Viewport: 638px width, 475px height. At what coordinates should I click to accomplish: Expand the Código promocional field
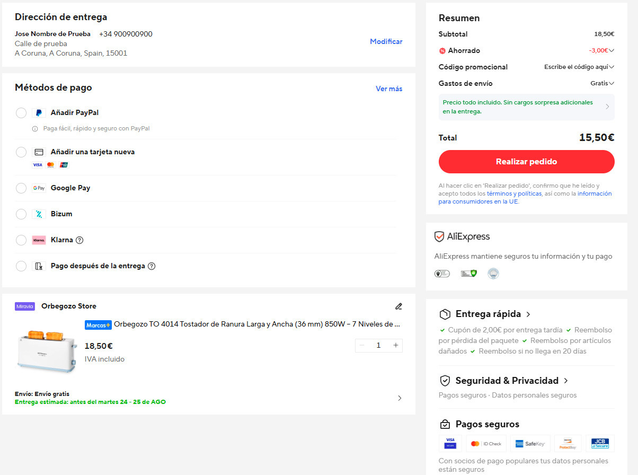(x=612, y=67)
